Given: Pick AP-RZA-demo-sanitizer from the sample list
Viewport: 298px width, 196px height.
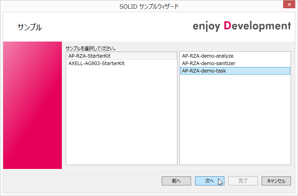Looking at the screenshot, I should pyautogui.click(x=209, y=64).
